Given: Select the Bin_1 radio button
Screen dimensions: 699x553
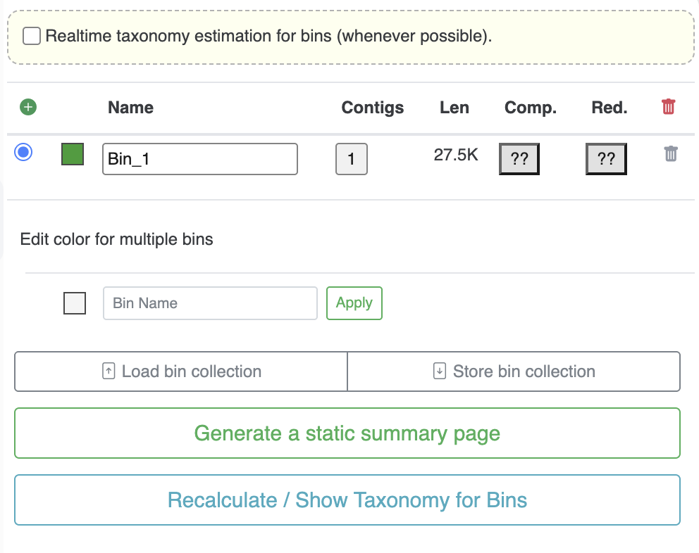Looking at the screenshot, I should tap(23, 151).
